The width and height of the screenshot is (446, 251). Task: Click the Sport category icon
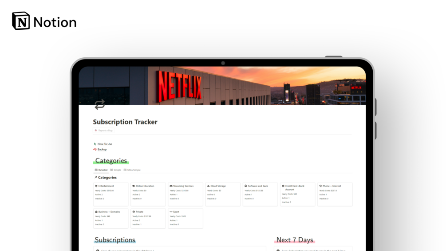point(171,212)
